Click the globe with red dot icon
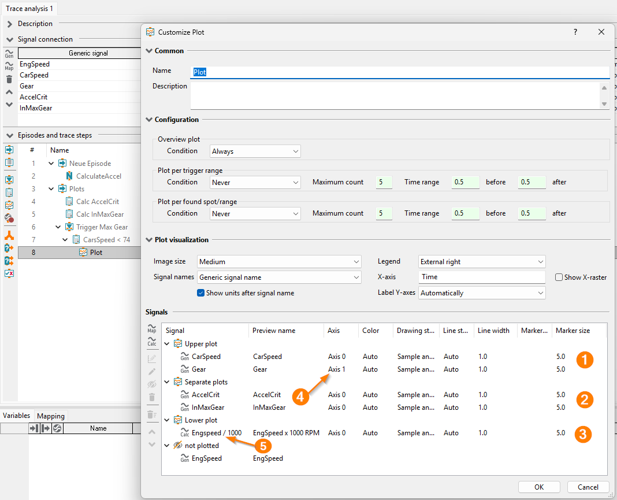The width and height of the screenshot is (617, 500). 9,218
